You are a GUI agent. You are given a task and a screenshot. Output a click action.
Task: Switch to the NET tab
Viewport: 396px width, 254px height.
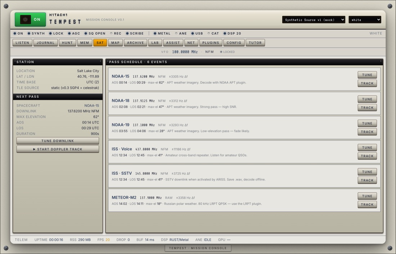(191, 43)
